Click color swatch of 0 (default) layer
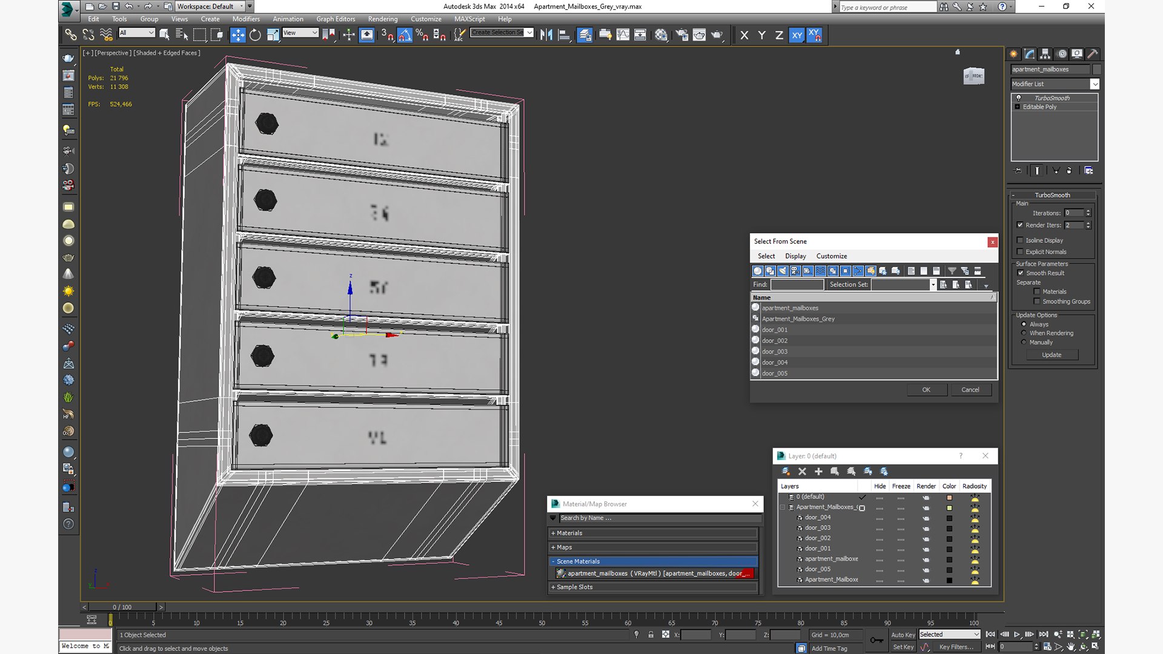The image size is (1163, 654). [x=949, y=498]
